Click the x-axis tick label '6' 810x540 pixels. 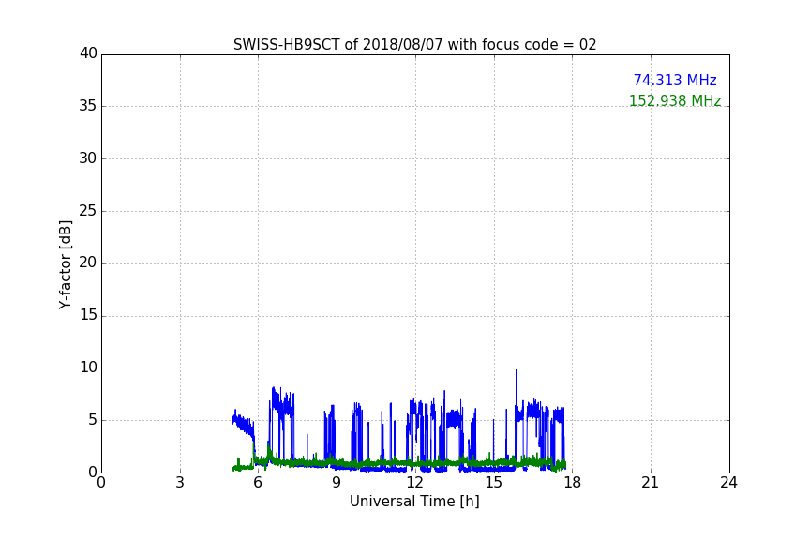pos(258,483)
